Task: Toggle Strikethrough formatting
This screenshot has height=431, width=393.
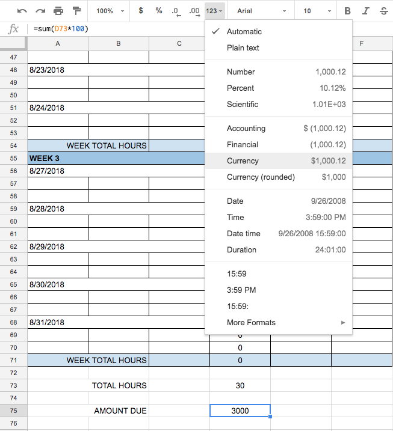Action: (x=383, y=11)
